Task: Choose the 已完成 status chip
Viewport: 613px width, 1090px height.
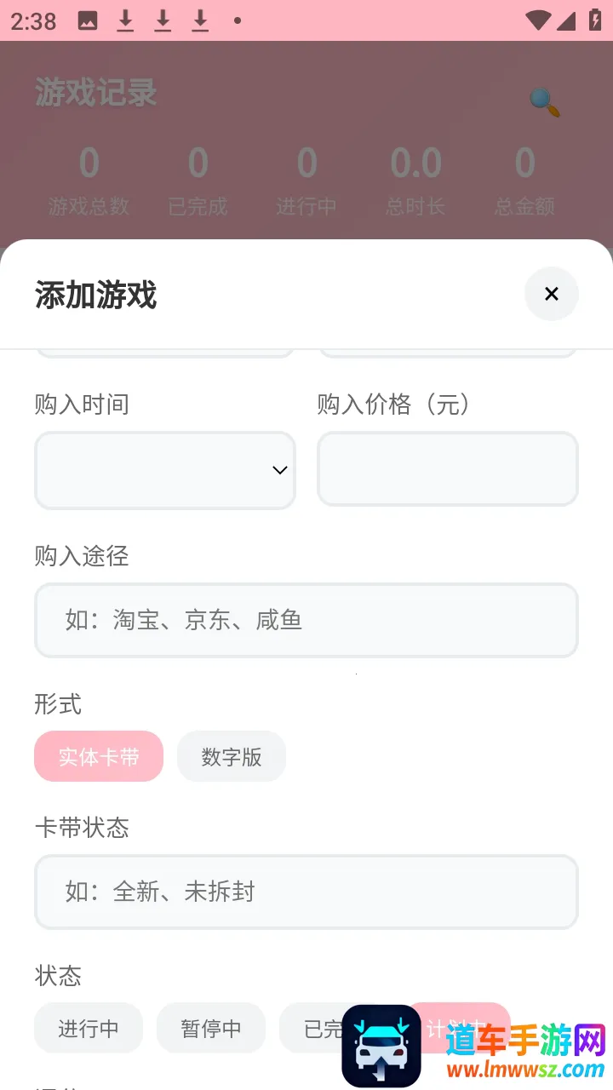Action: (317, 1028)
